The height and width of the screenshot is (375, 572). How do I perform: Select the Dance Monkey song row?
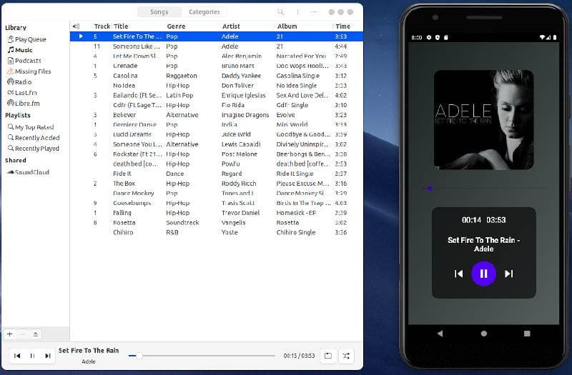point(217,193)
